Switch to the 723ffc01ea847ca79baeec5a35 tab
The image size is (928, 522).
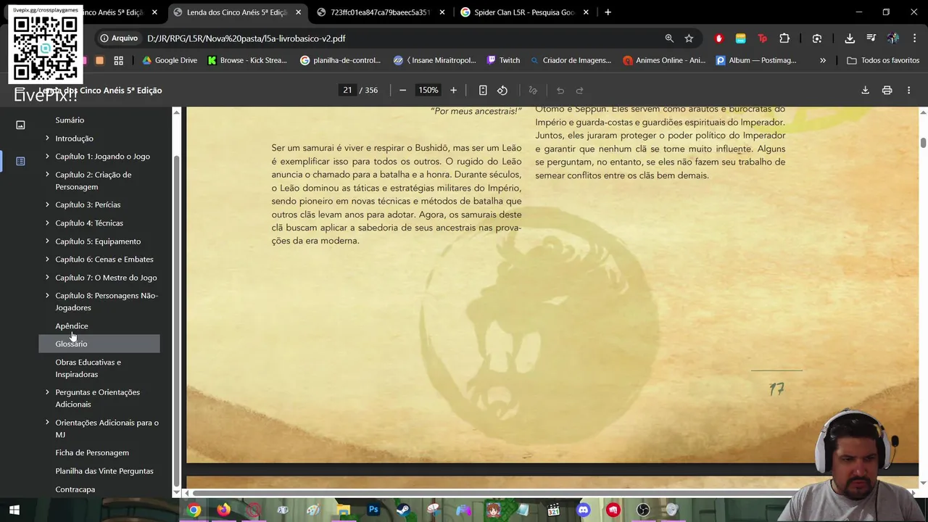[x=381, y=12]
